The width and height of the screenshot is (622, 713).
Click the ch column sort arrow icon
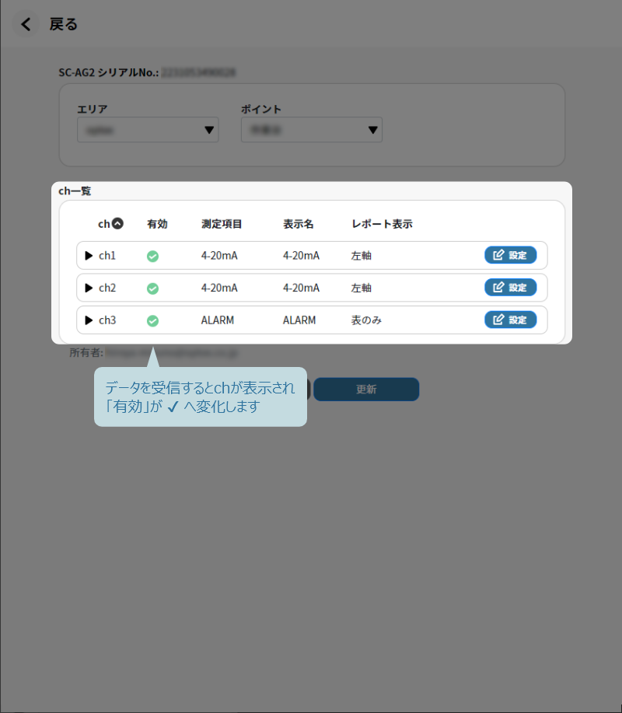117,224
